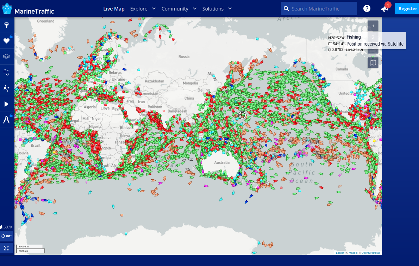Click the Australia map label
This screenshot has height=266, width=419.
point(222,162)
